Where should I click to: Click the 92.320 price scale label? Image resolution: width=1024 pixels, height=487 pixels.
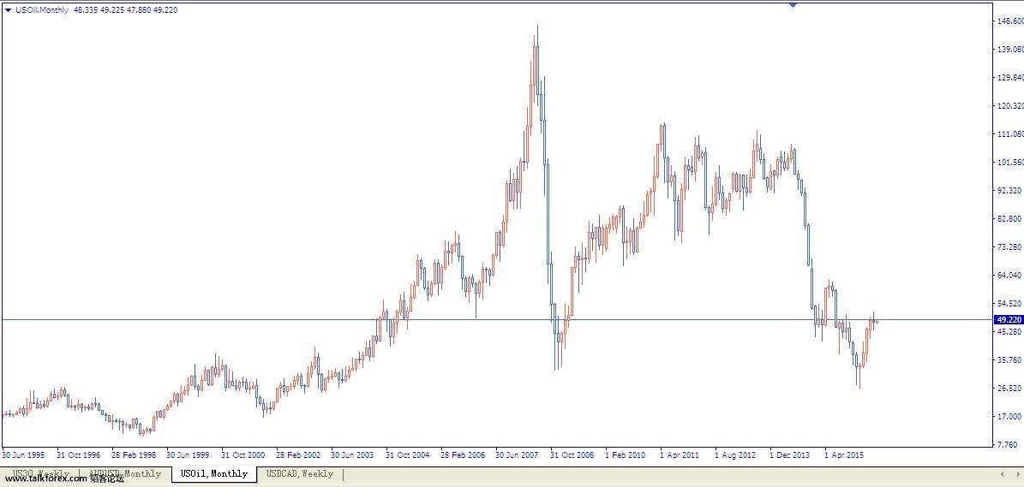click(1009, 190)
